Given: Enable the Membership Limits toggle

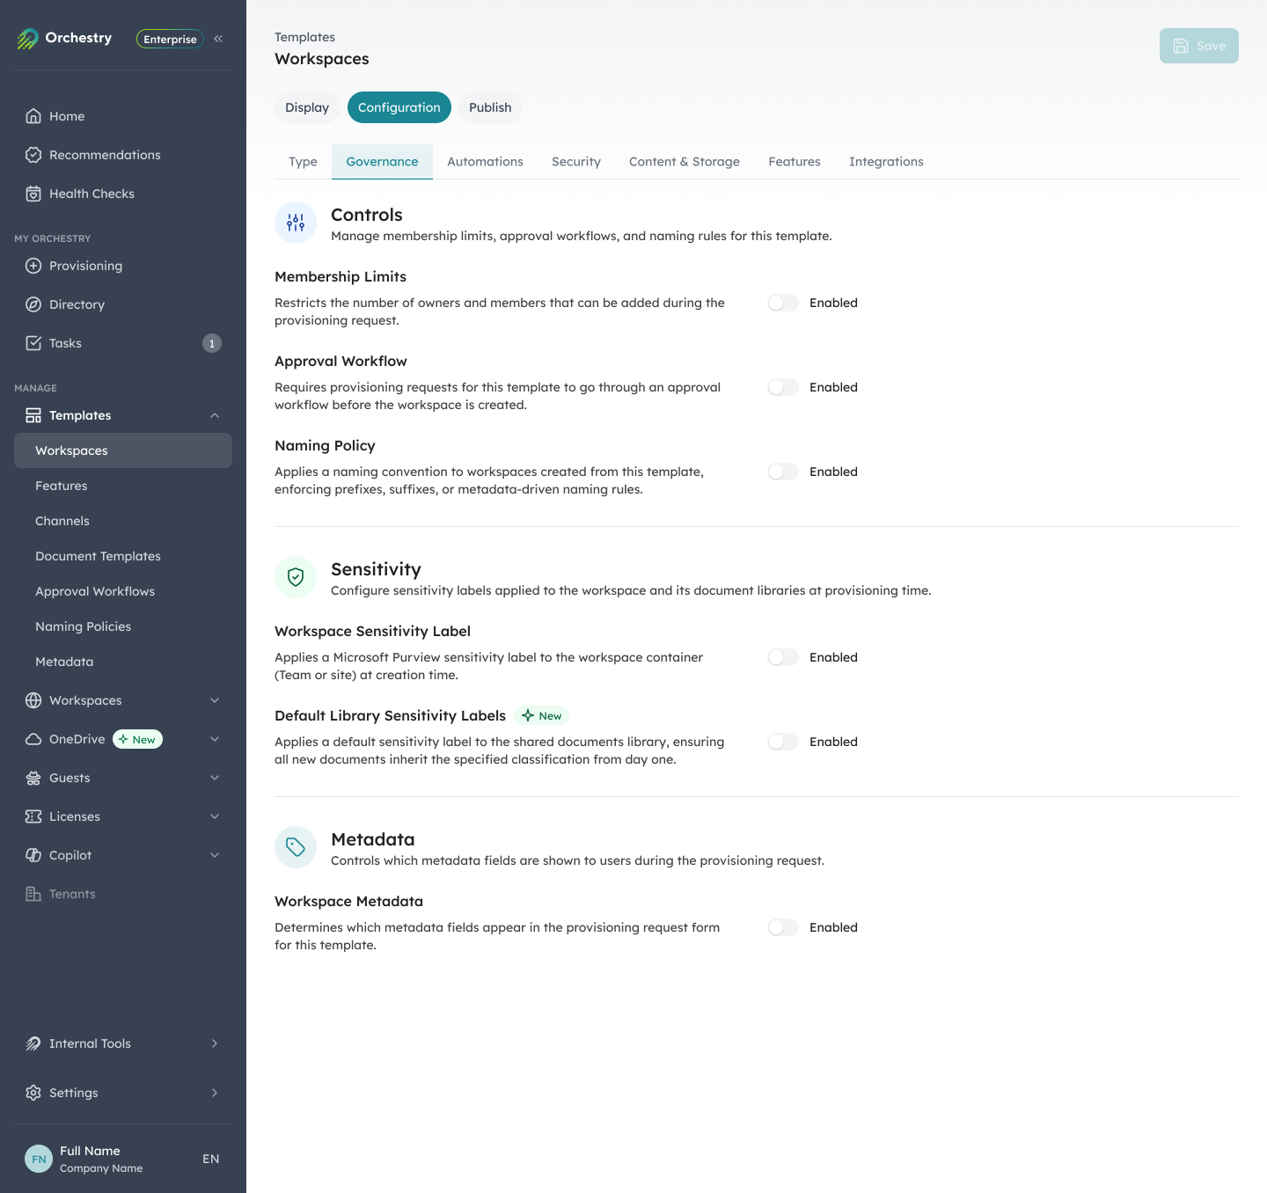Looking at the screenshot, I should click(783, 303).
